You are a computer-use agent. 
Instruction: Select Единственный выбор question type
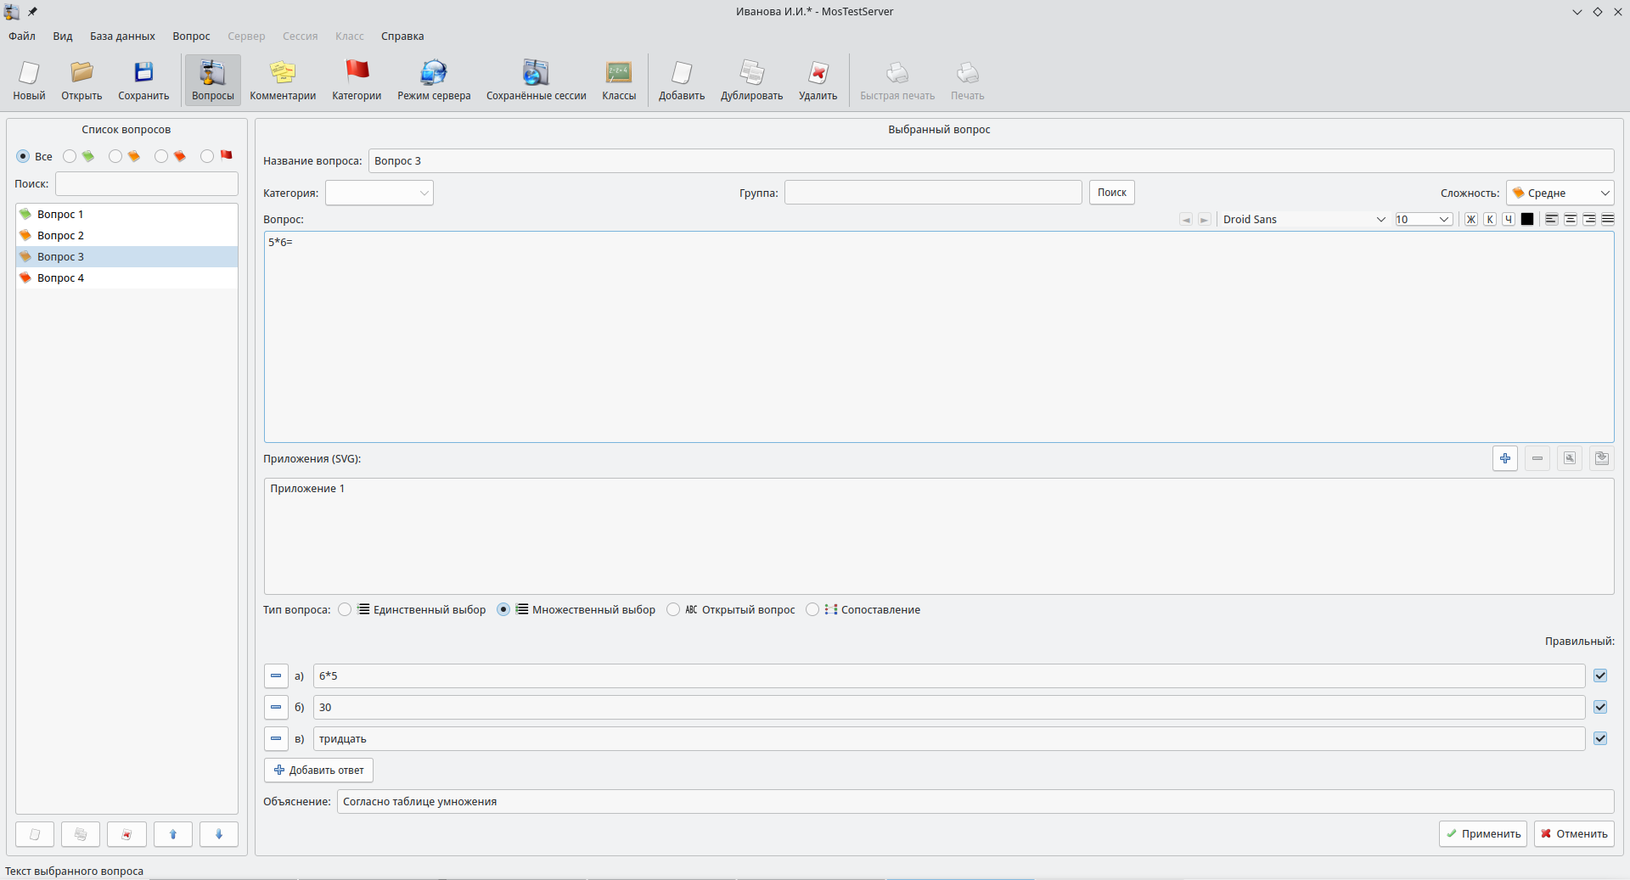point(345,609)
